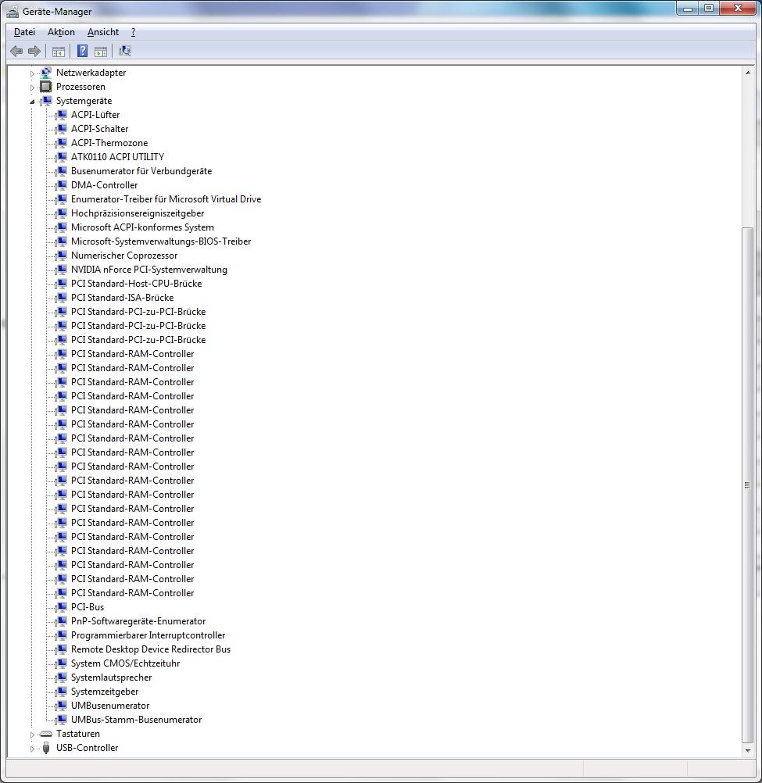Viewport: 762px width, 783px height.
Task: Toggle the console tree toolbar icon
Action: (x=59, y=51)
